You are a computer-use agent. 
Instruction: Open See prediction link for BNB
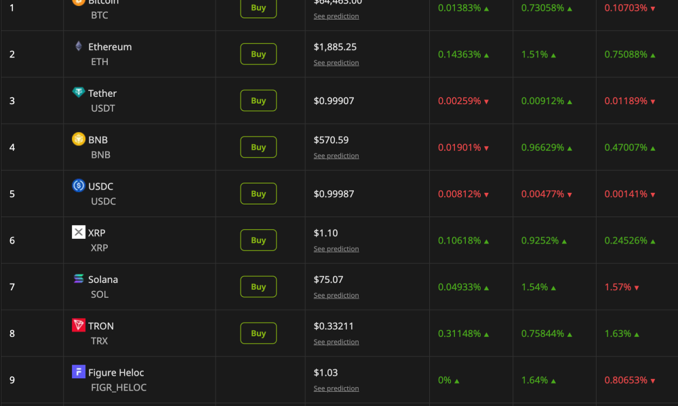tap(336, 156)
